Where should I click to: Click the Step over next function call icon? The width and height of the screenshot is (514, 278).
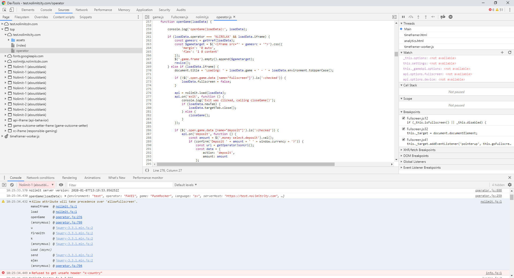coord(411,17)
